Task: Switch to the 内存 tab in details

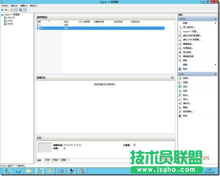Action: (48, 160)
